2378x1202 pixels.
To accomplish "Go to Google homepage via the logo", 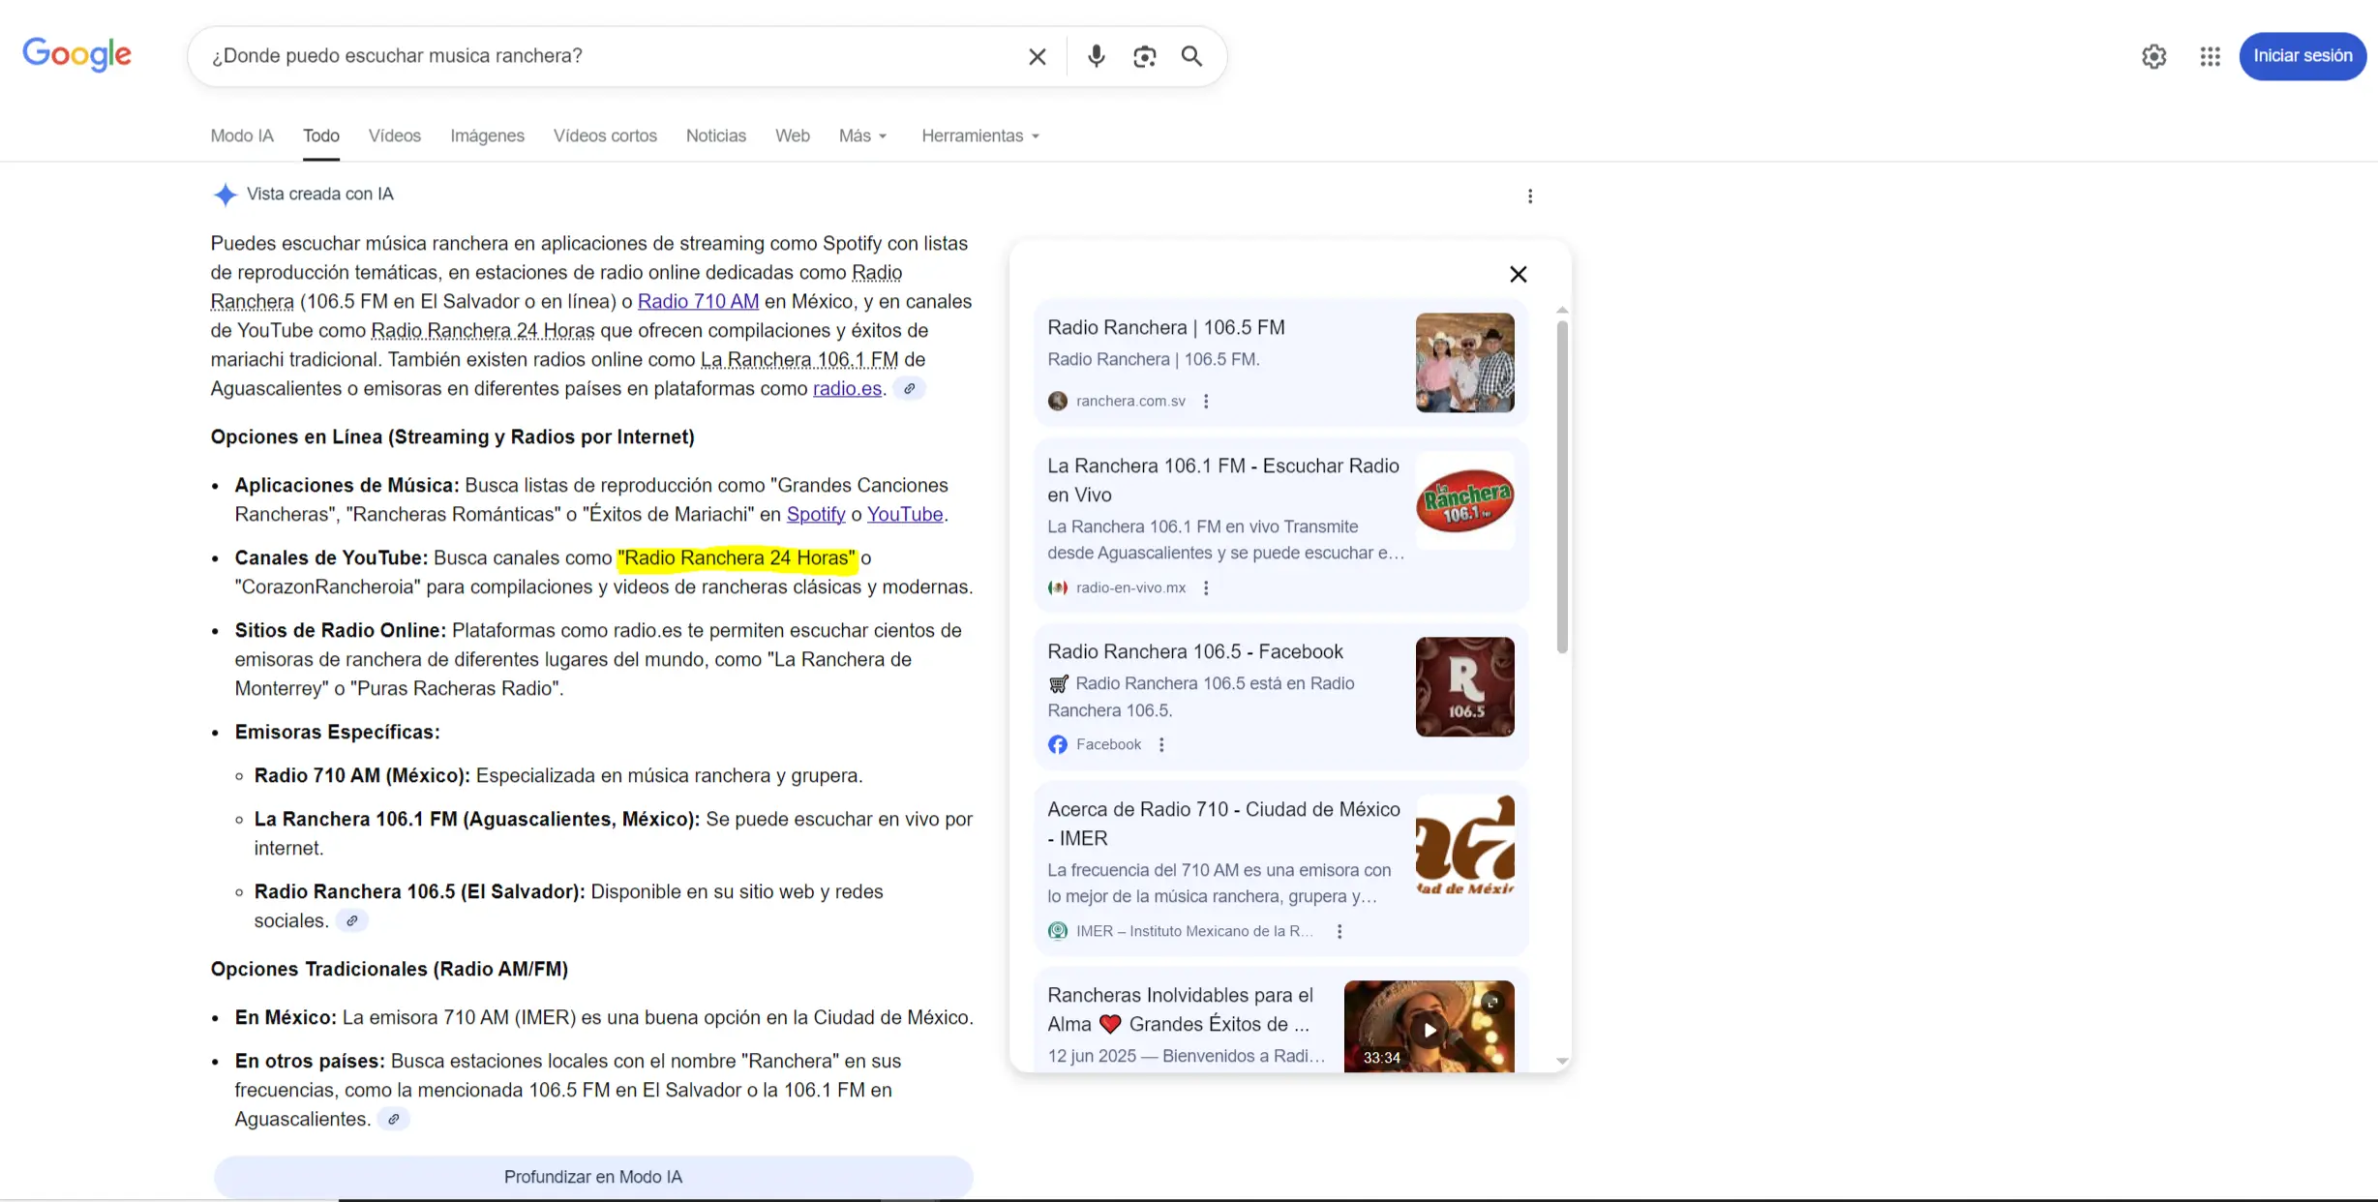I will click(x=77, y=54).
